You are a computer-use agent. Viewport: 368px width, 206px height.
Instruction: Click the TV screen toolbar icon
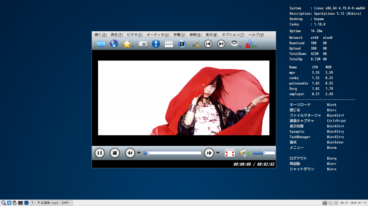point(182,44)
